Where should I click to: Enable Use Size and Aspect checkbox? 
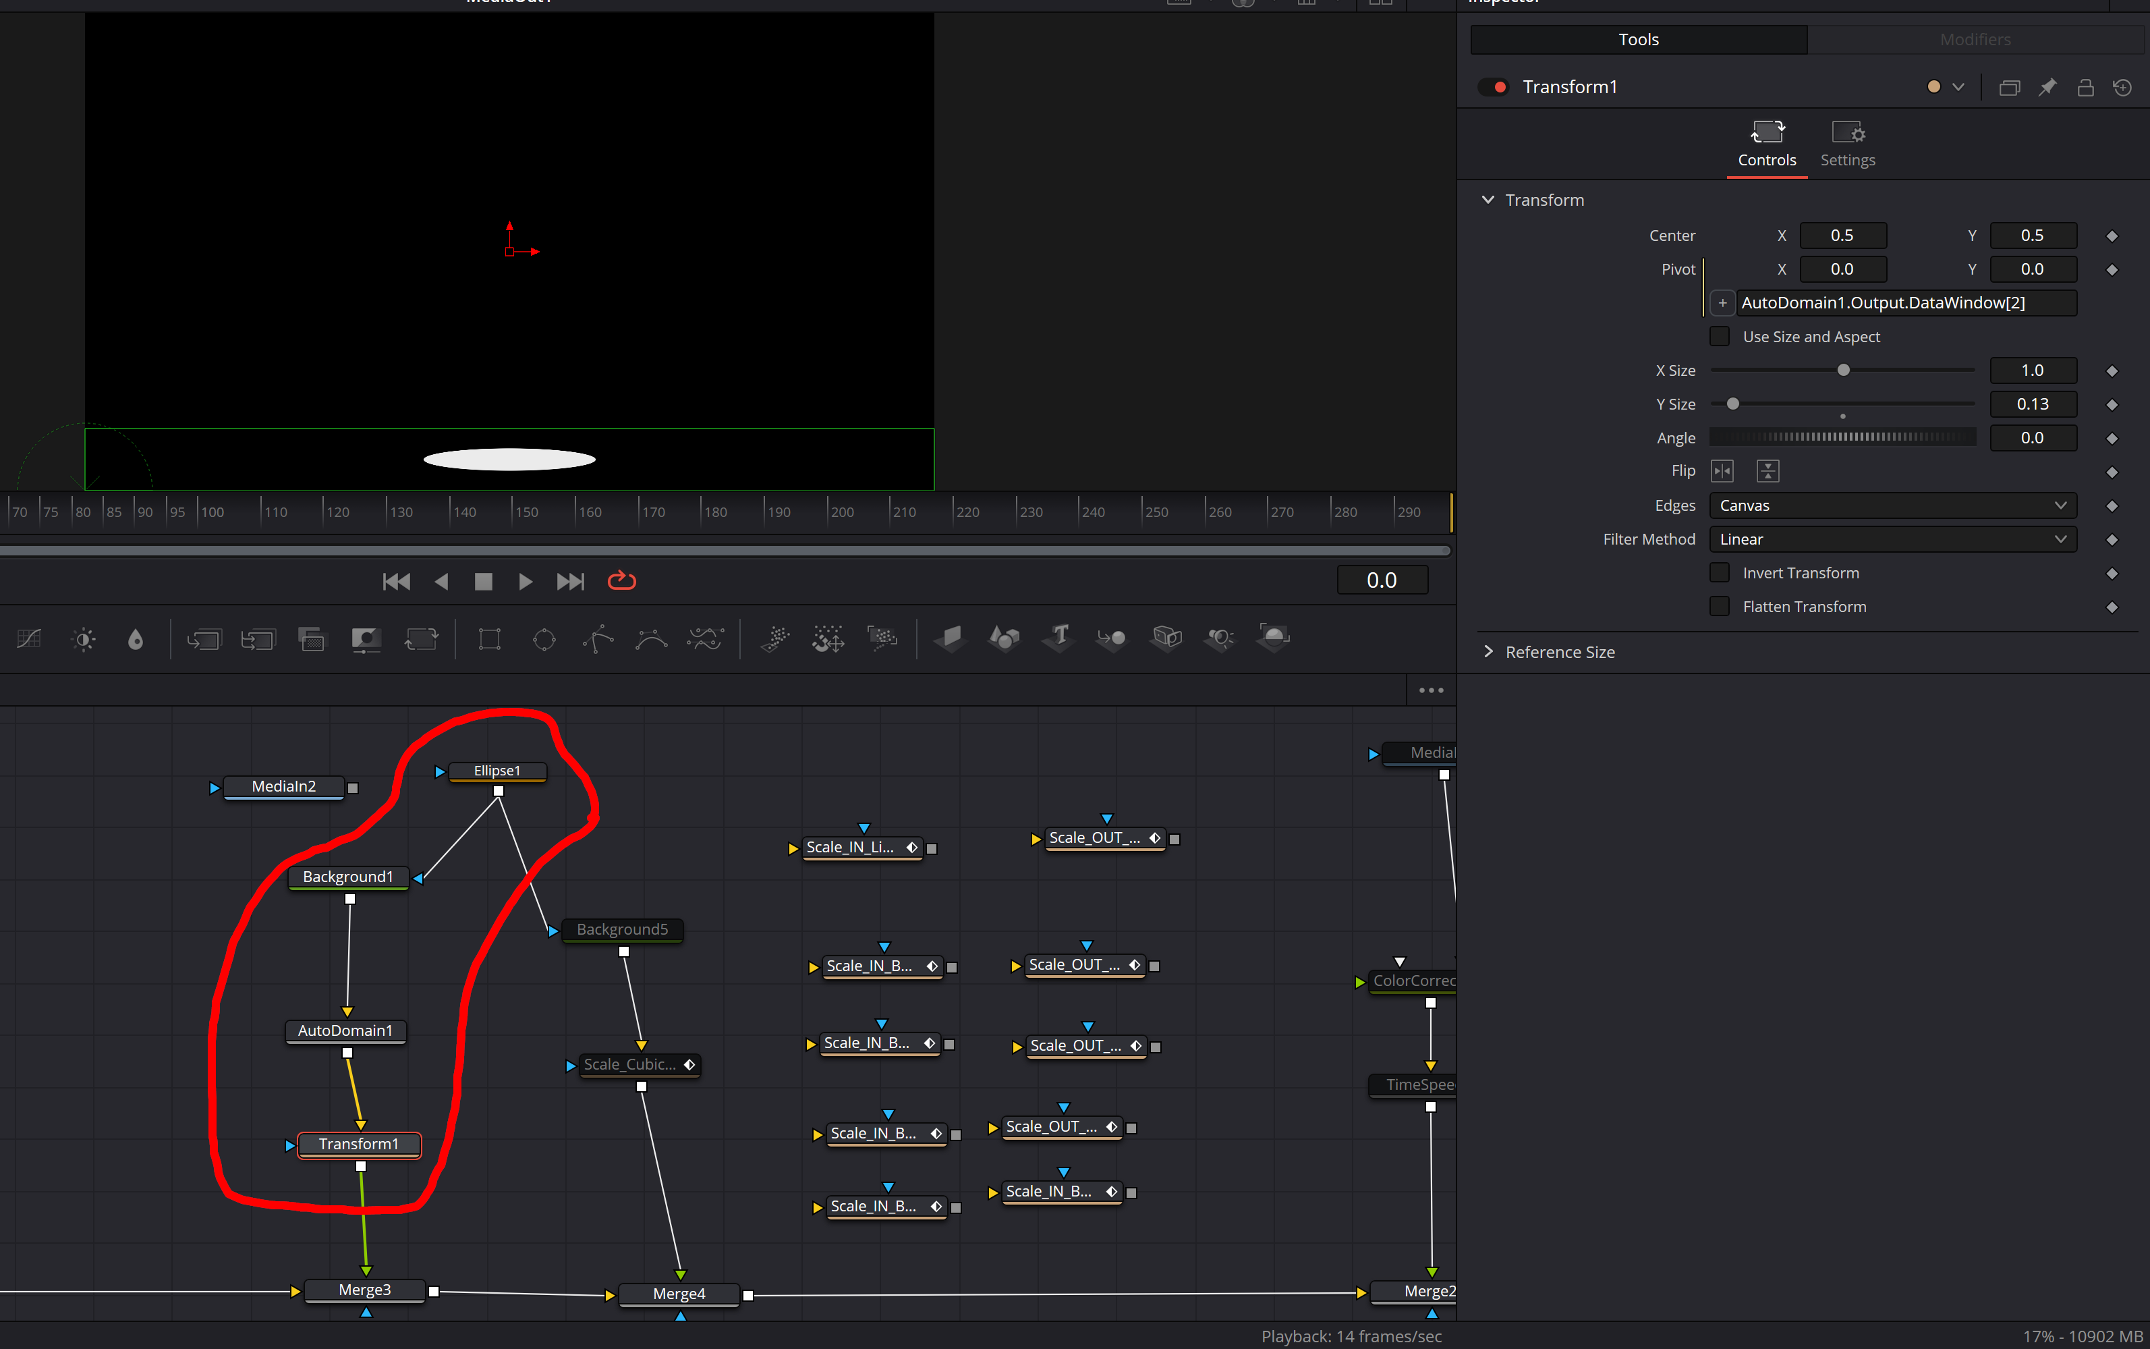(1720, 336)
